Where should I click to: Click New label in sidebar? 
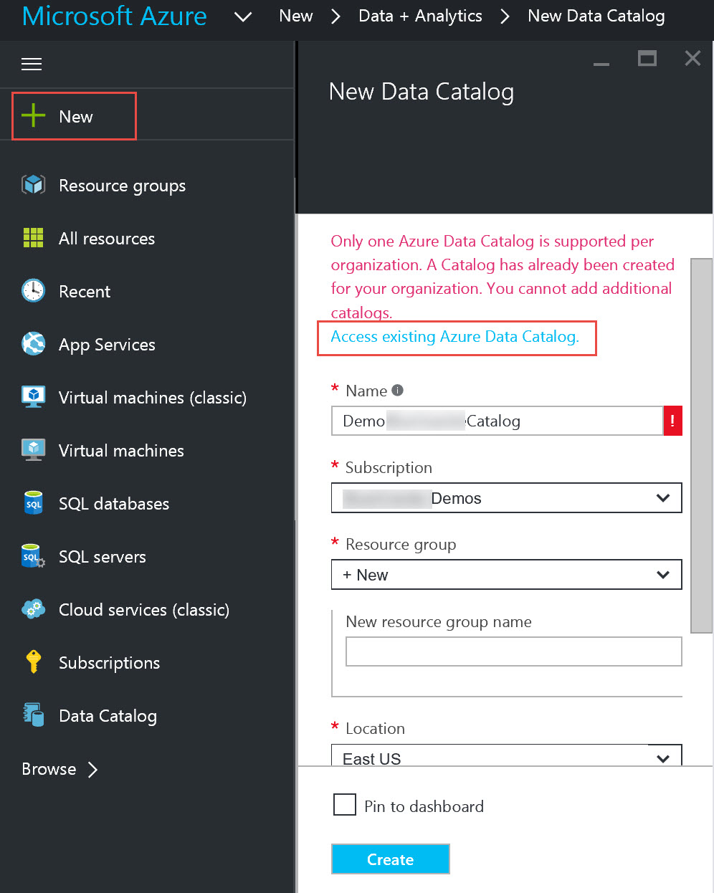pos(76,116)
